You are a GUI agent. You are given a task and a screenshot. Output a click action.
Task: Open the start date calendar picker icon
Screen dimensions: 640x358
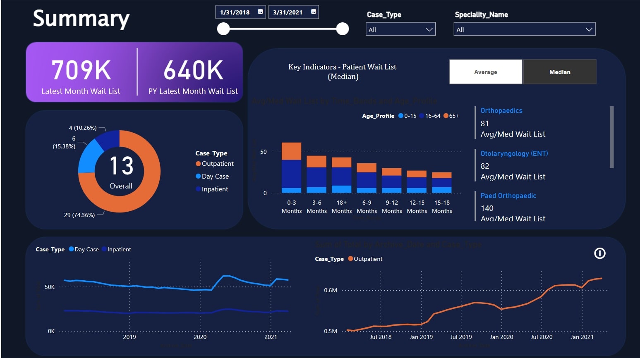260,12
